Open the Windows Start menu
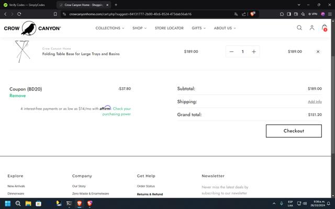Screen dimensions: 335x209 pos(8,203)
